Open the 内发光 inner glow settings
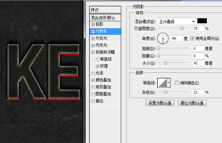Screen dimensions: 222x143 (x=101, y=45)
